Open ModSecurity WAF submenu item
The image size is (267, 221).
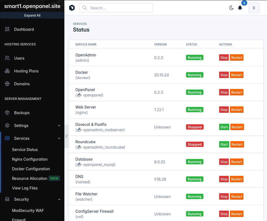click(28, 210)
